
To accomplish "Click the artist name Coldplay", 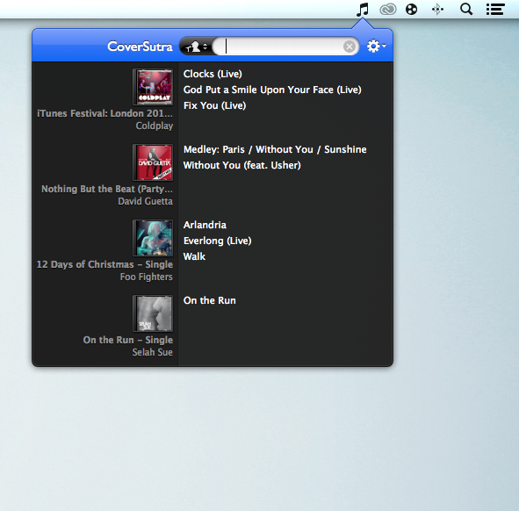I will click(155, 126).
